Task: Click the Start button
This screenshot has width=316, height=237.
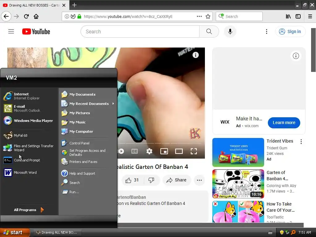Action: (15, 232)
